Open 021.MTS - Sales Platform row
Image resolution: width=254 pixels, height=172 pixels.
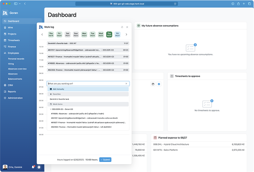click(199, 150)
